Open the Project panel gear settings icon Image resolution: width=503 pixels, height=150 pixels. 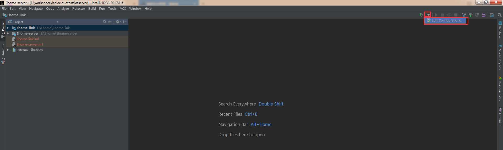point(118,22)
